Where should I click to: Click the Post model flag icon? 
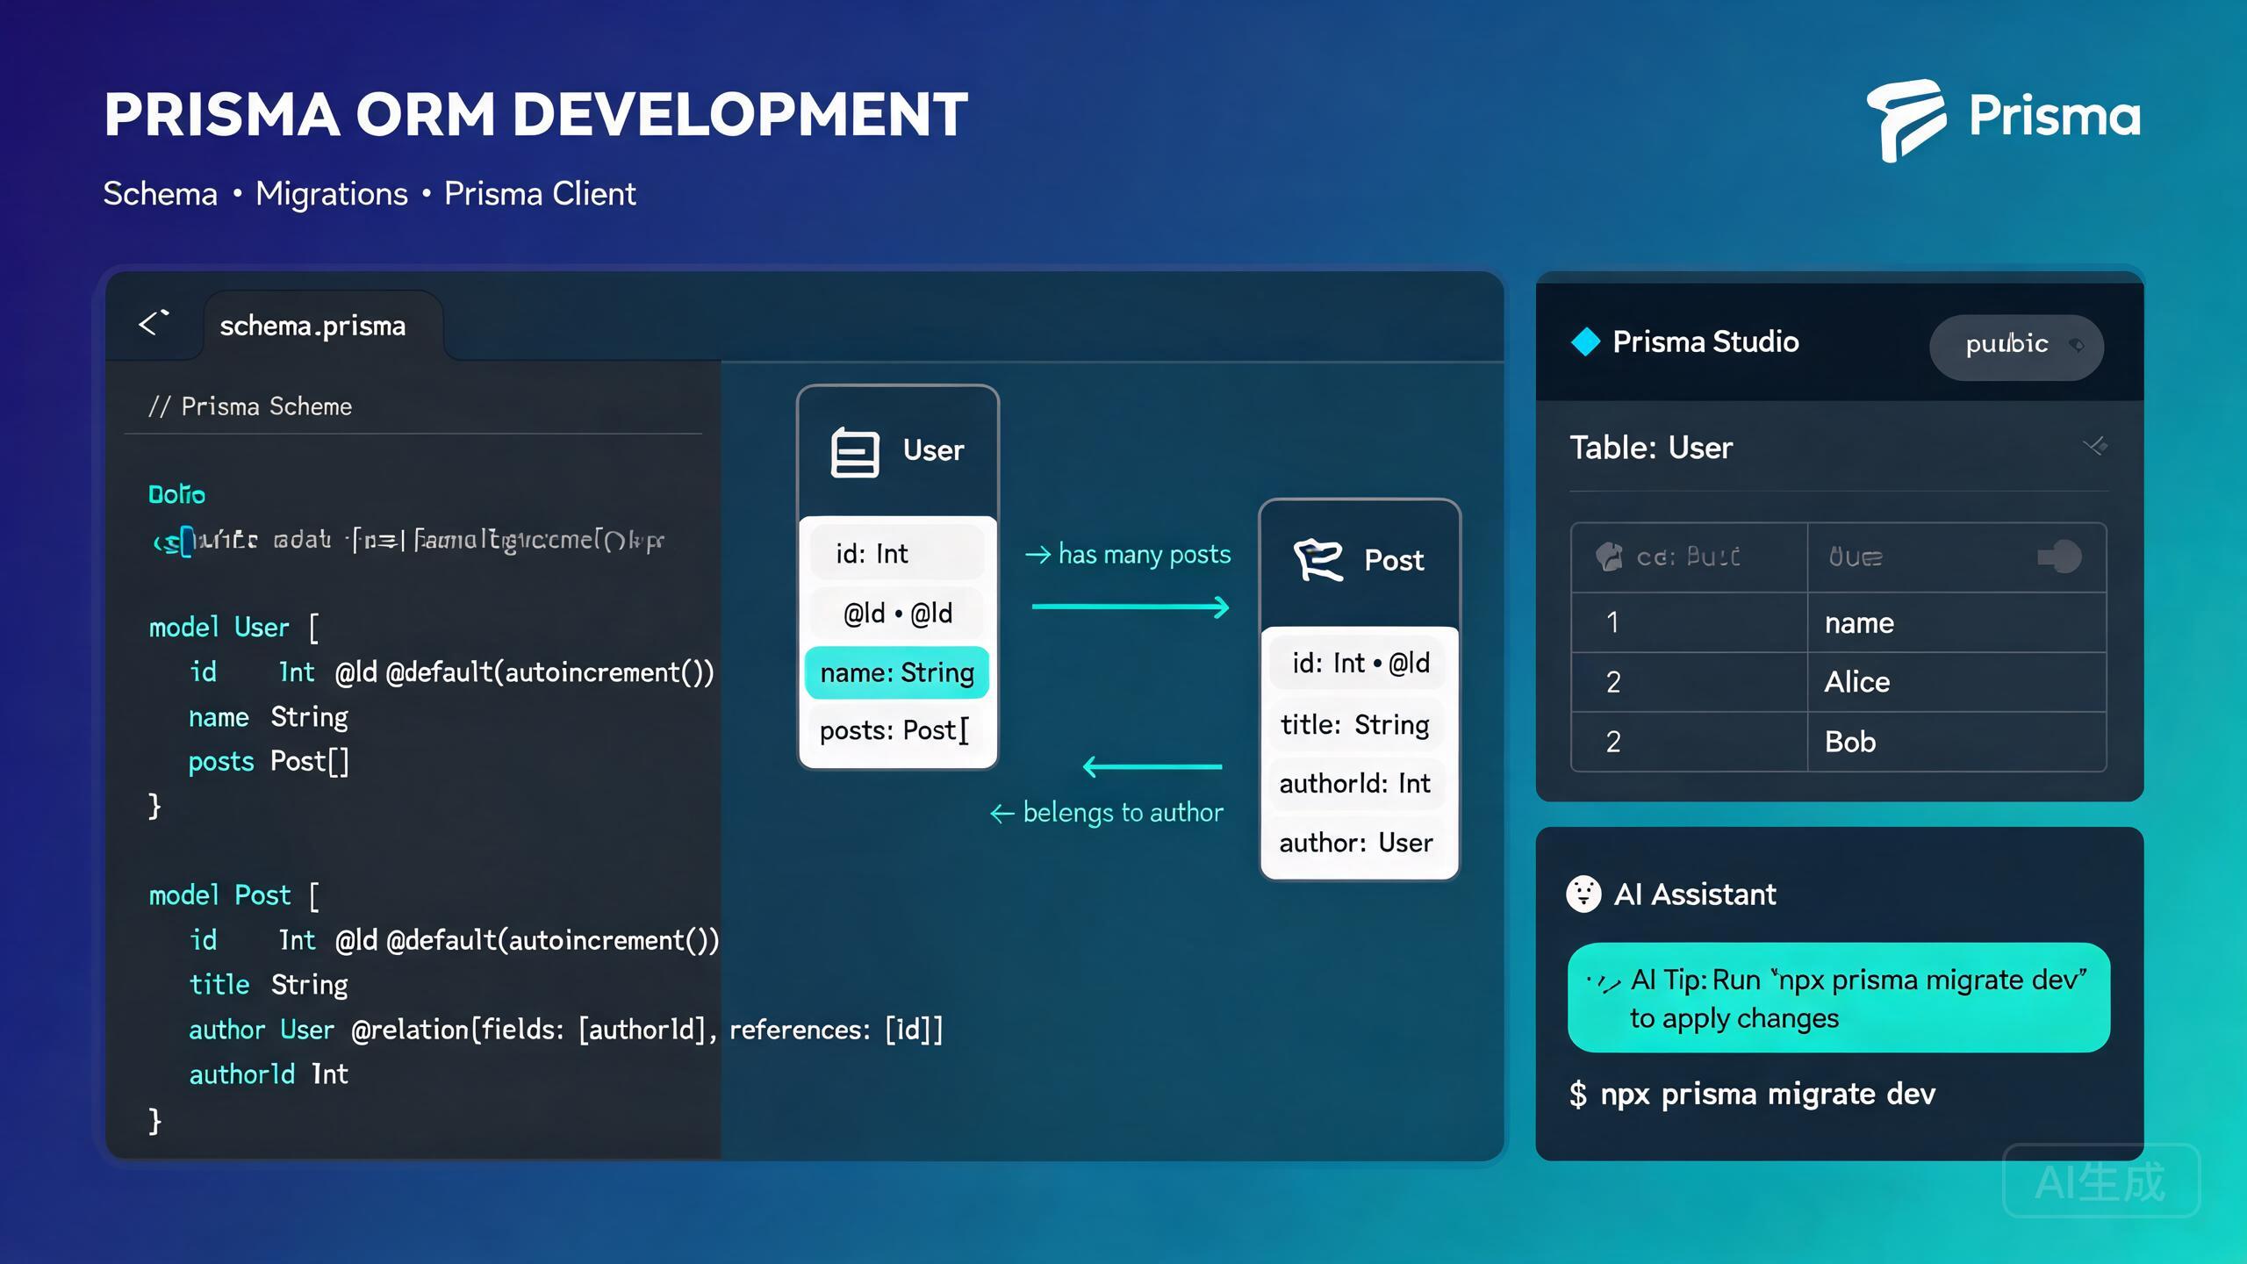click(x=1317, y=560)
